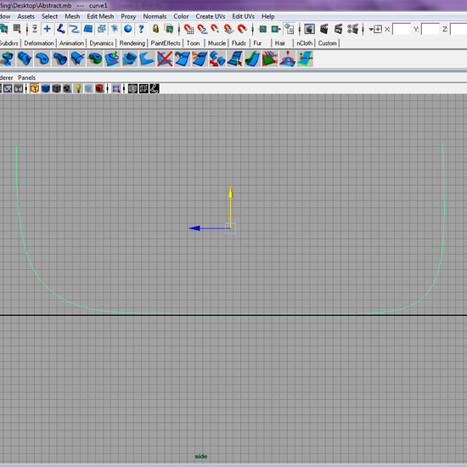Select the Project Curve on Surface icon
Viewport: 467px width, 467px height.
click(x=112, y=59)
